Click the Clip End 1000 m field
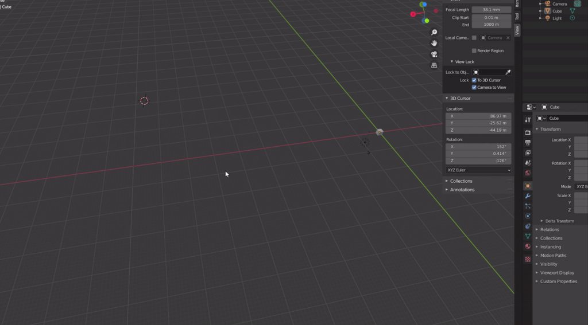 coord(492,24)
